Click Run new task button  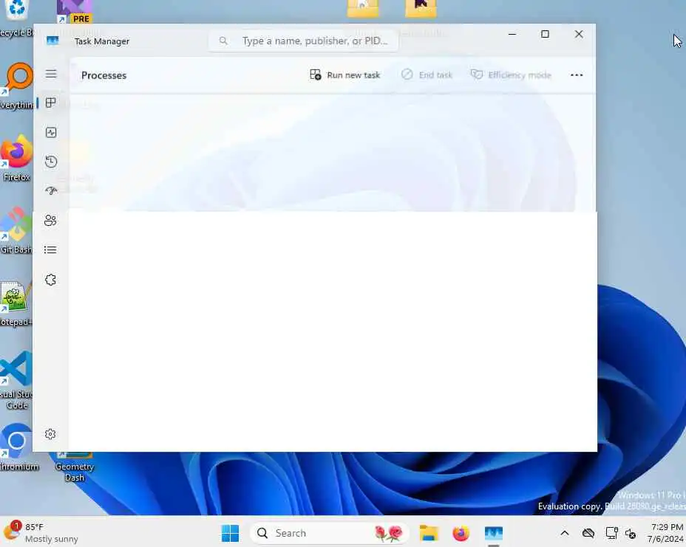[344, 75]
